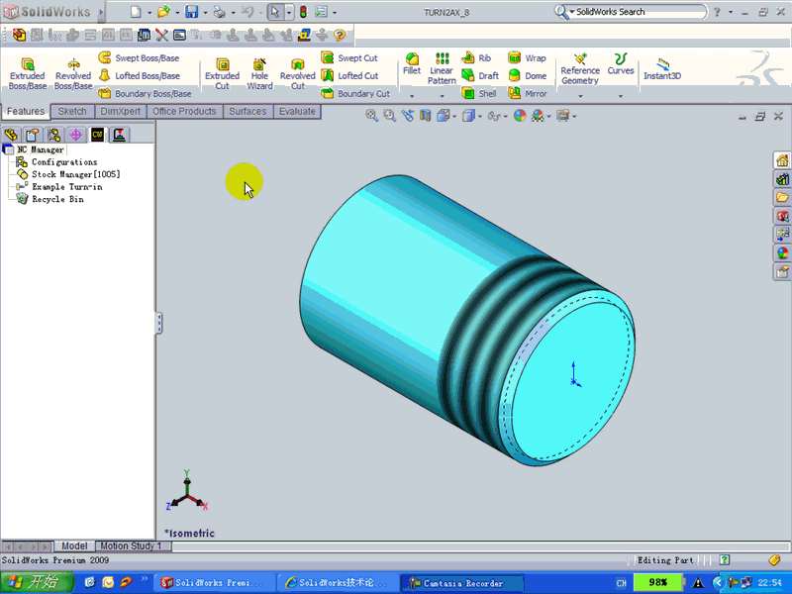This screenshot has width=792, height=594.
Task: Expand the Curves dropdown arrow
Action: coord(621,95)
